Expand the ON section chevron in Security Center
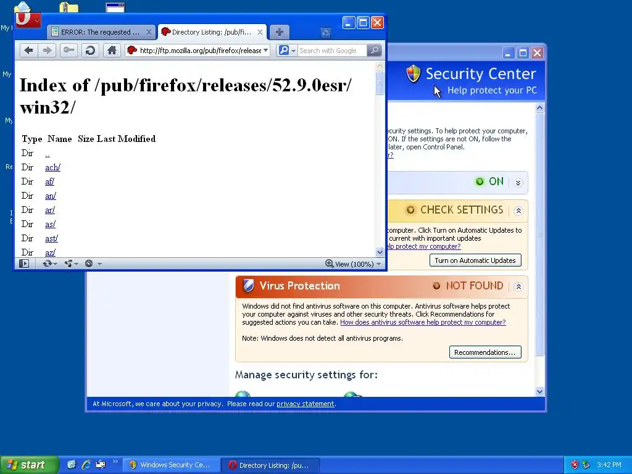 click(x=518, y=183)
